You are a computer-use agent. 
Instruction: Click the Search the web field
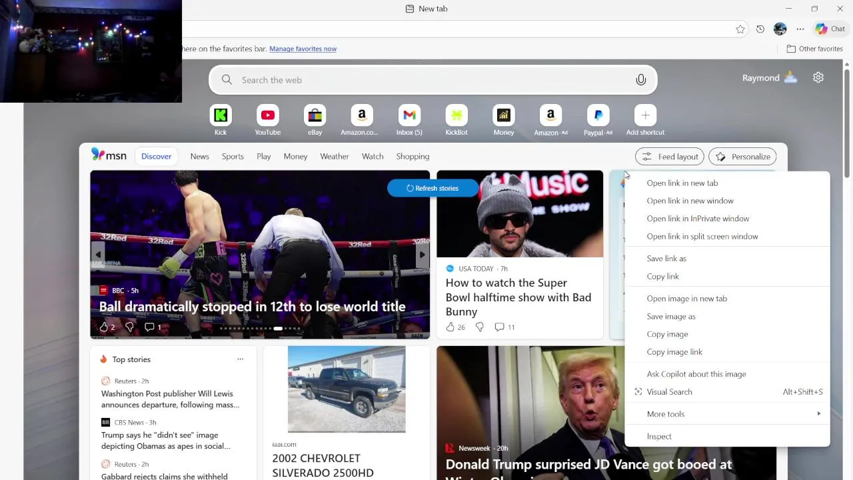tap(433, 80)
